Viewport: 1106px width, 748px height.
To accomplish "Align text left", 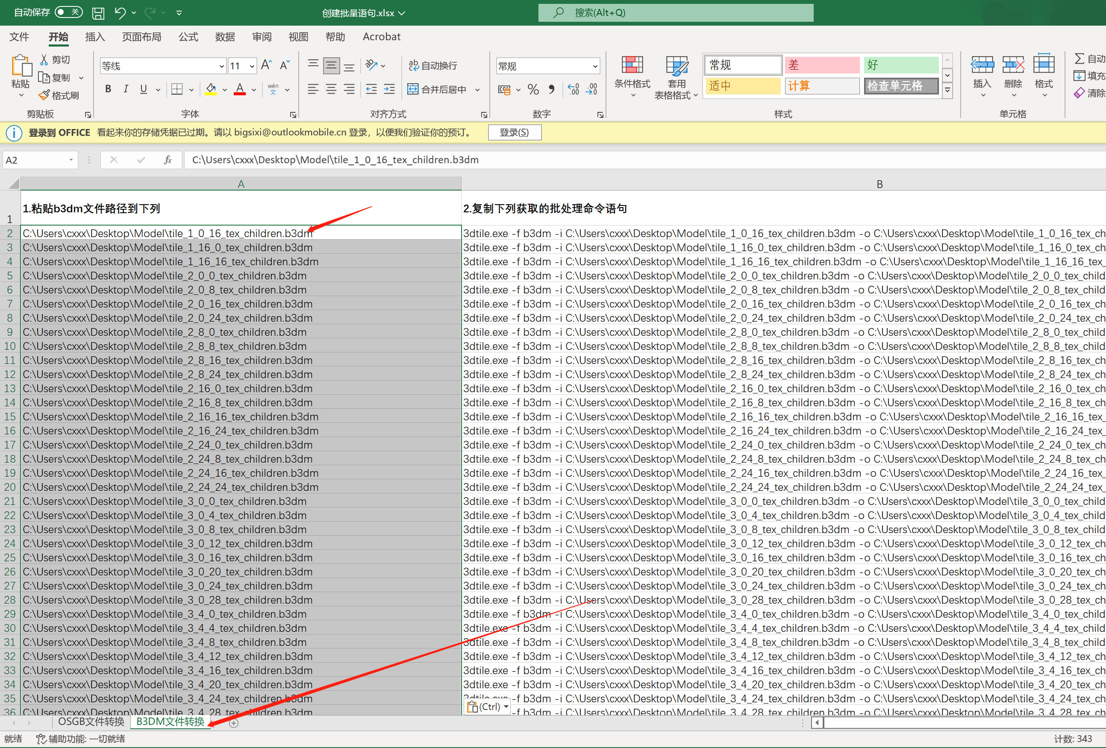I will coord(313,89).
